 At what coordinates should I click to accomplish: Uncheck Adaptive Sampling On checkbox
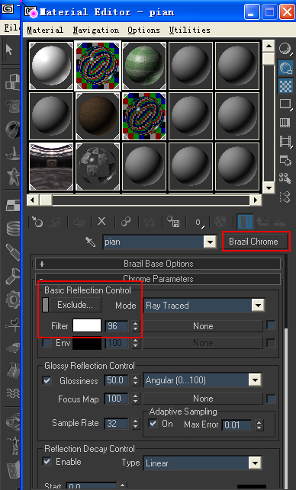(153, 424)
